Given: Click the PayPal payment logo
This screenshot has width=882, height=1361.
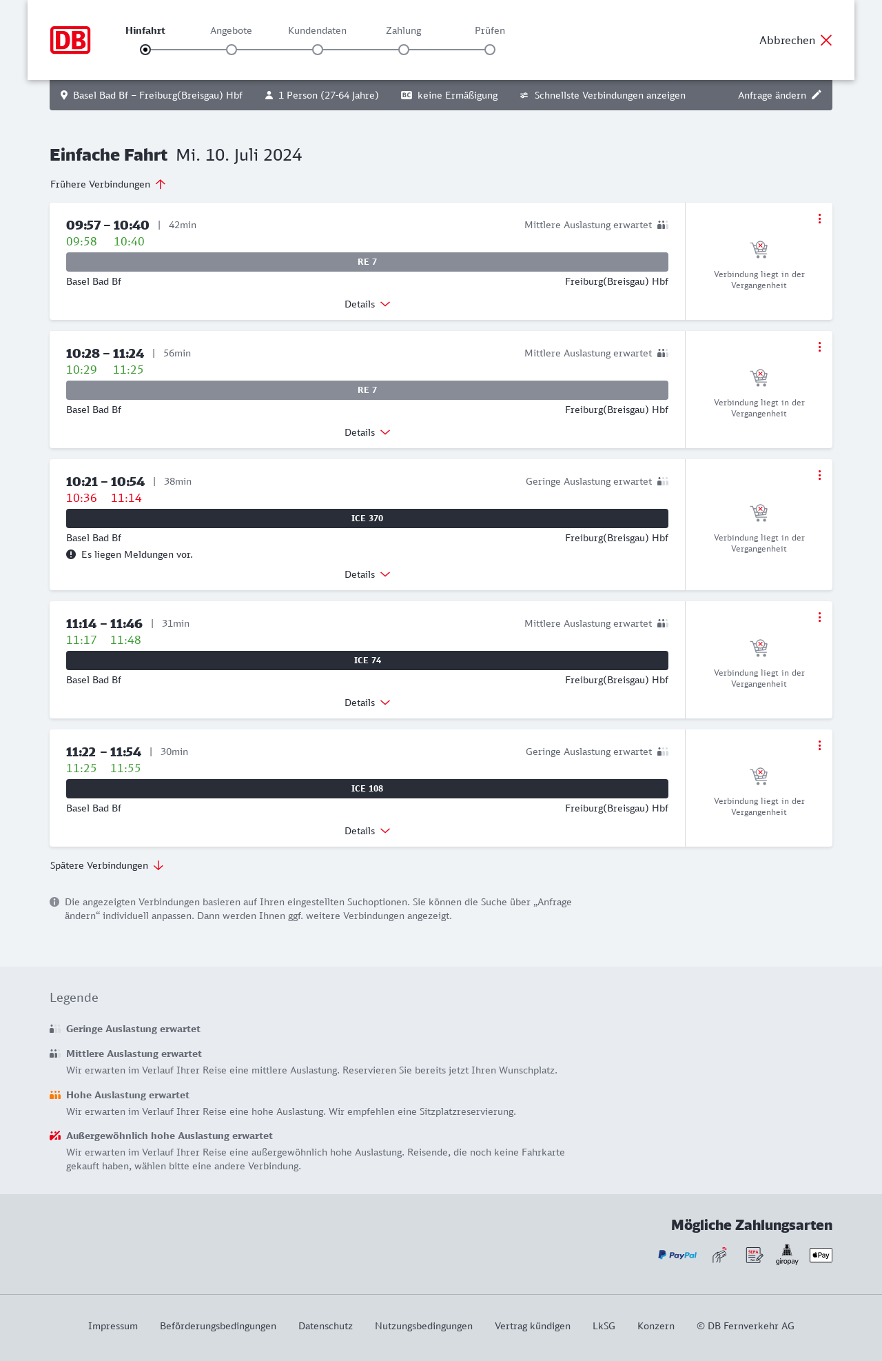Looking at the screenshot, I should (677, 1255).
